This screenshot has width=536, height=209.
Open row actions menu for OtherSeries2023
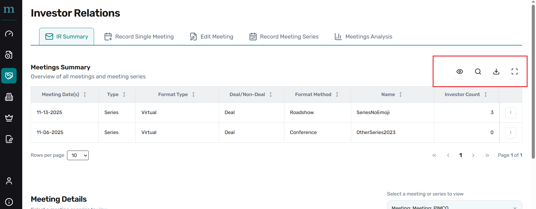[x=510, y=133]
